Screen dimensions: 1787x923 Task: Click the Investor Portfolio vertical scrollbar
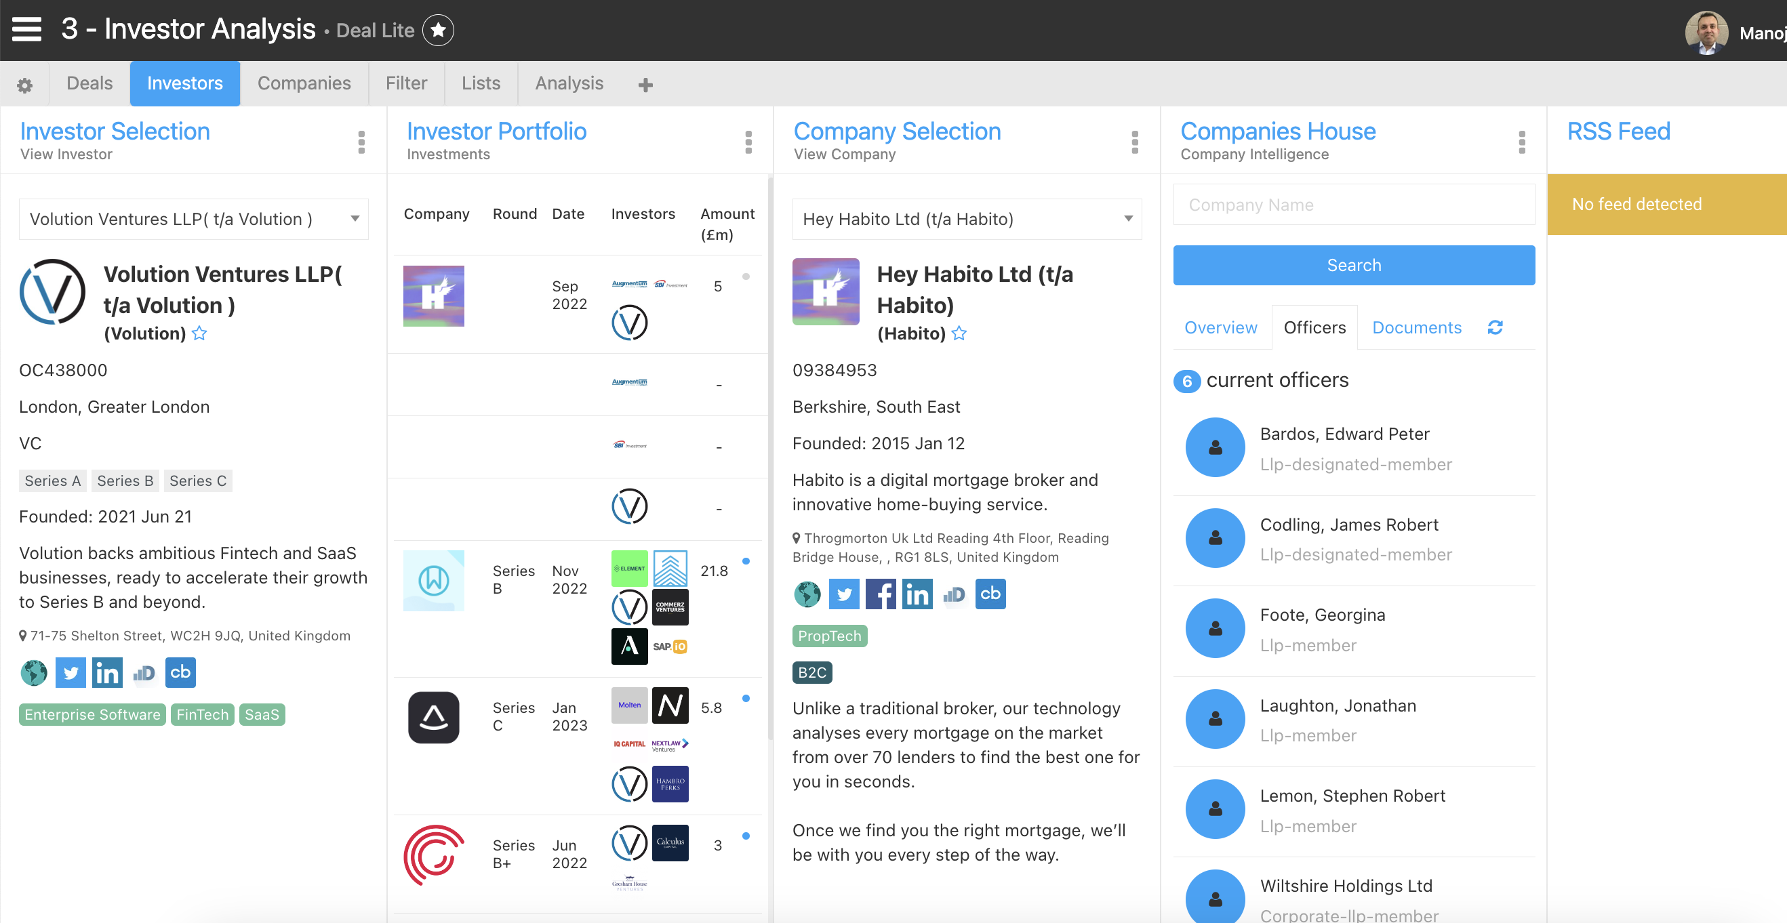click(x=770, y=457)
